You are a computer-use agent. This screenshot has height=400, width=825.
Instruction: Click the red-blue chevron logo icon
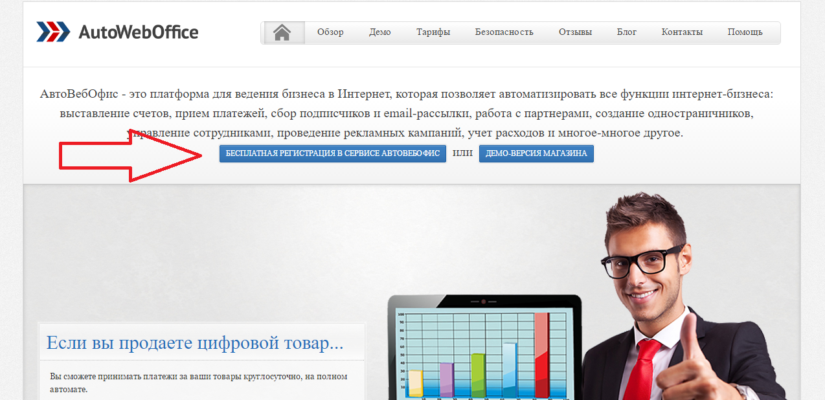(x=53, y=32)
